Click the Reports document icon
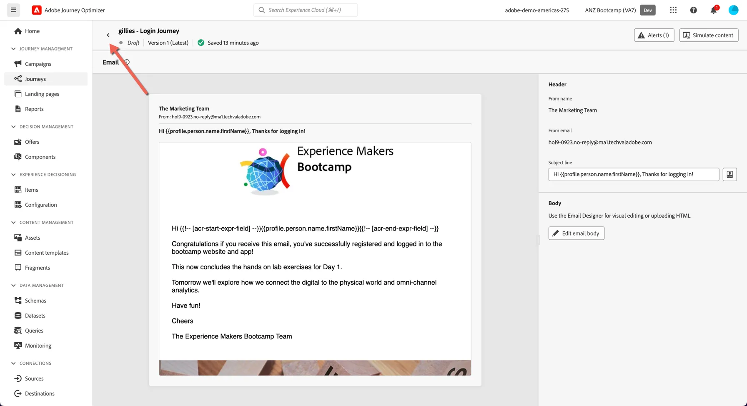Screen dimensions: 747x406 (18, 109)
